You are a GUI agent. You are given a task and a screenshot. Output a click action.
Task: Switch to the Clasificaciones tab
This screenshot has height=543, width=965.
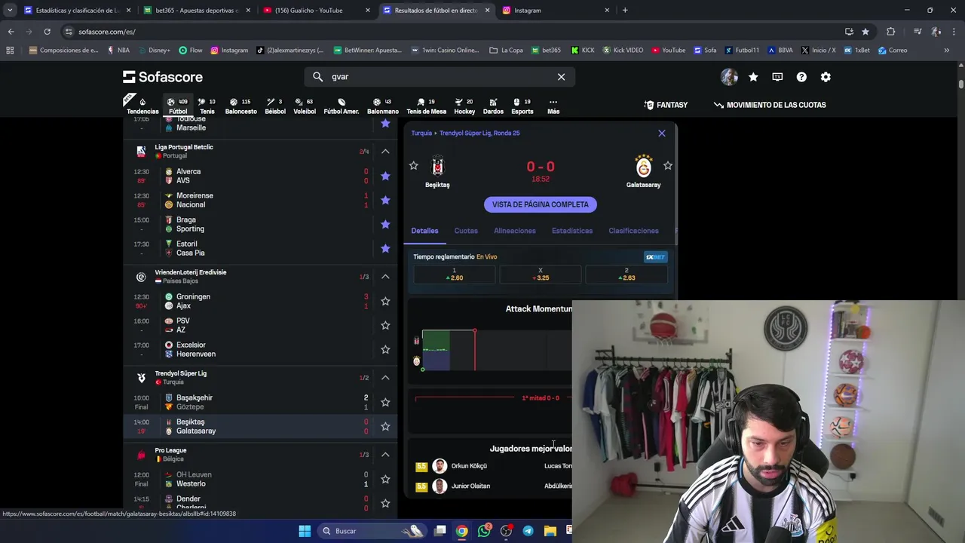[x=633, y=231]
